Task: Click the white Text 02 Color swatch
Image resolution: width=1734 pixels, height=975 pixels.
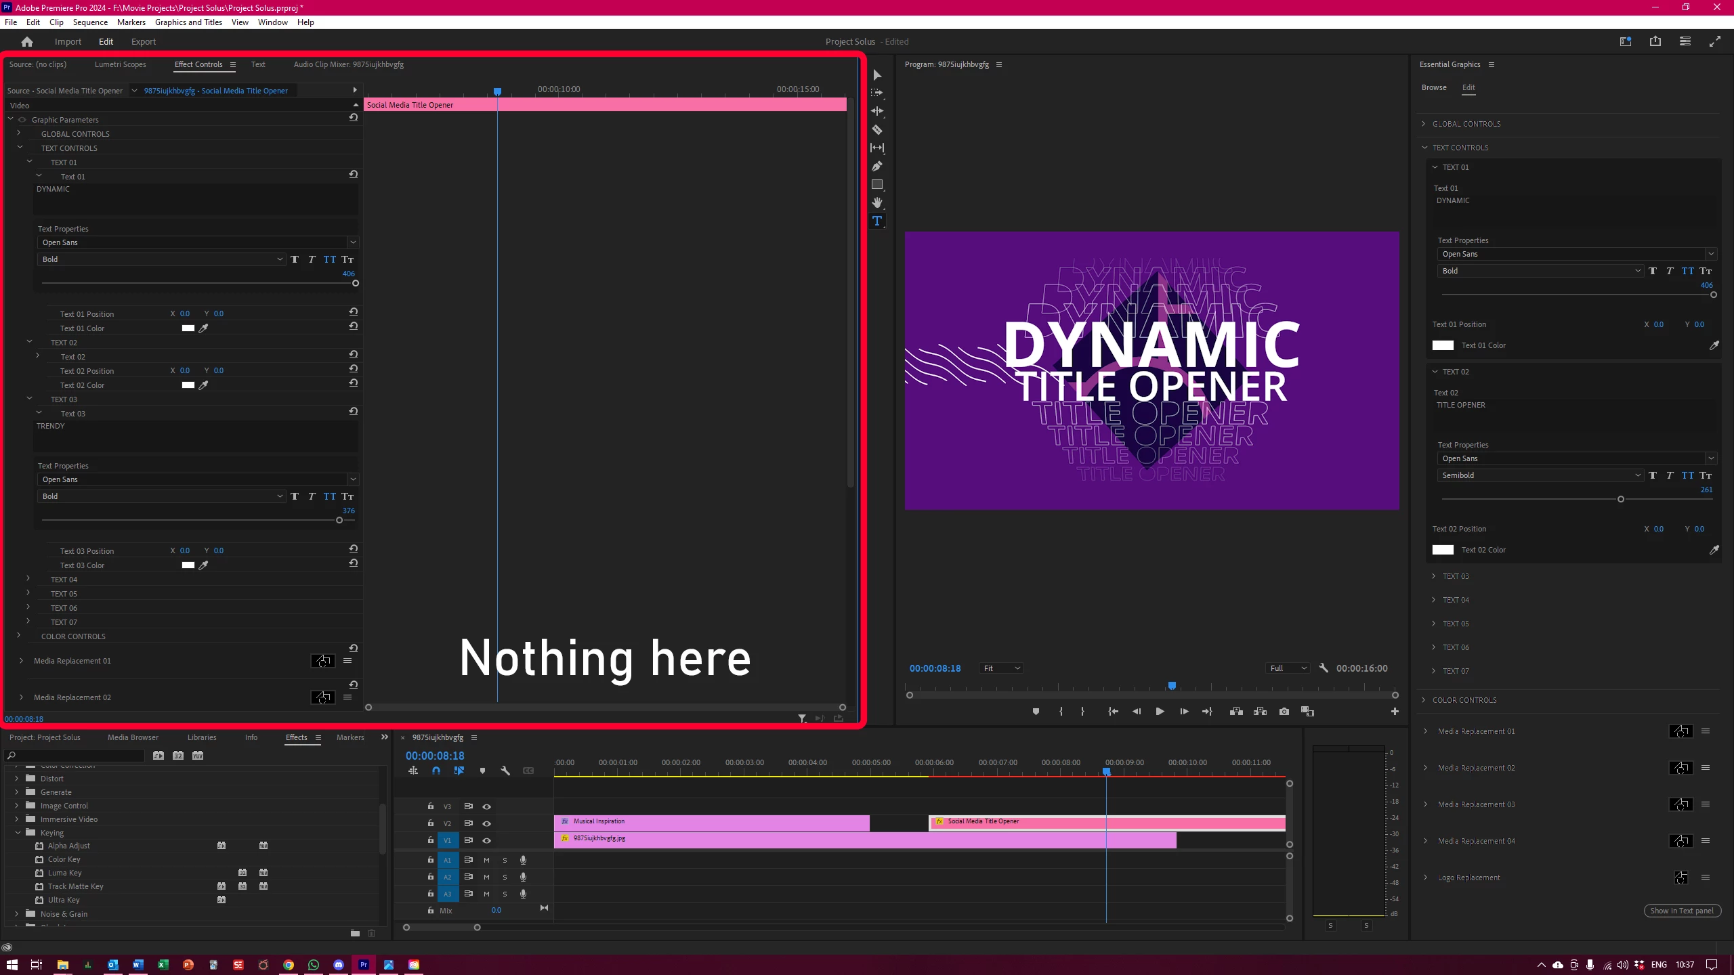Action: [x=1443, y=550]
